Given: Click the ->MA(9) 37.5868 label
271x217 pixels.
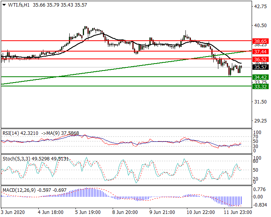Looking at the screenshot, I should coord(60,133).
